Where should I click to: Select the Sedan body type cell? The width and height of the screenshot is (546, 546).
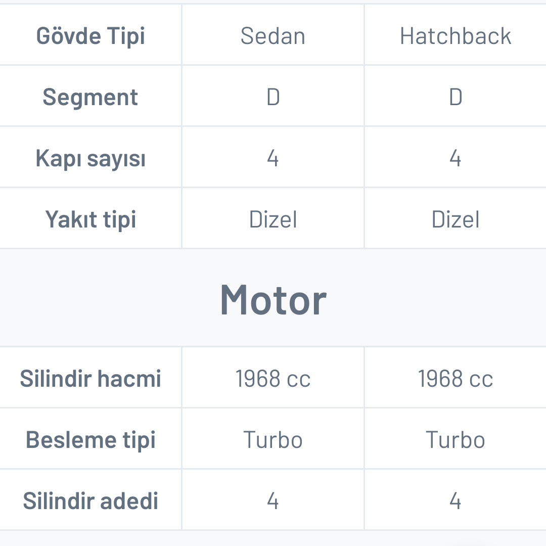pyautogui.click(x=273, y=36)
